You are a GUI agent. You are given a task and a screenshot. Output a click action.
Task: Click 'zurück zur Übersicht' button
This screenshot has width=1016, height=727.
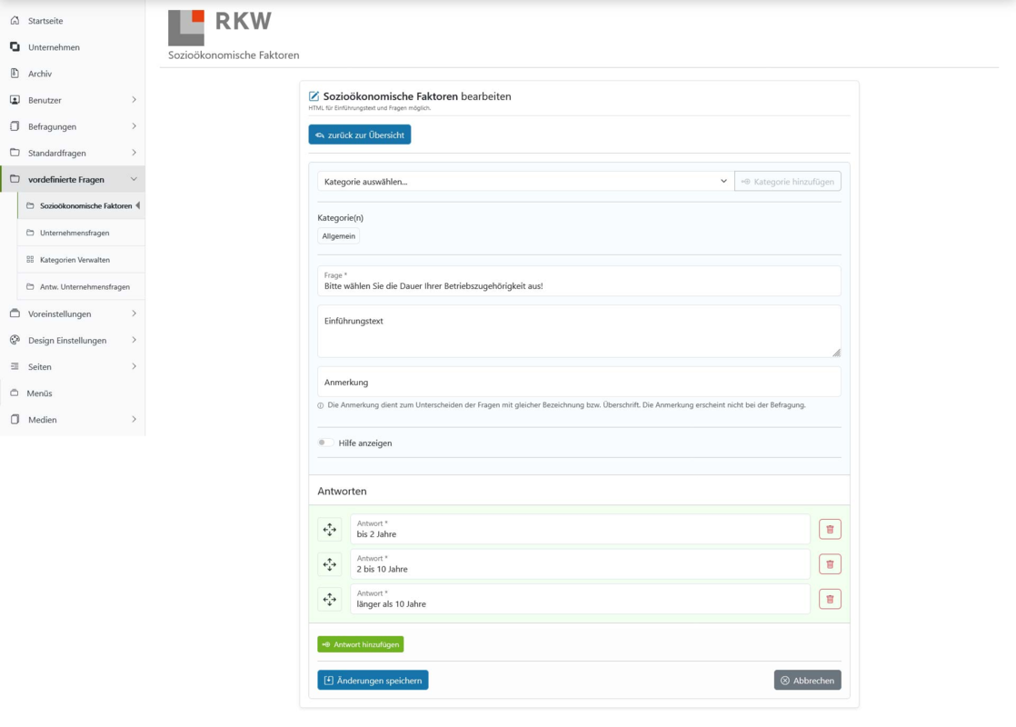tap(360, 134)
